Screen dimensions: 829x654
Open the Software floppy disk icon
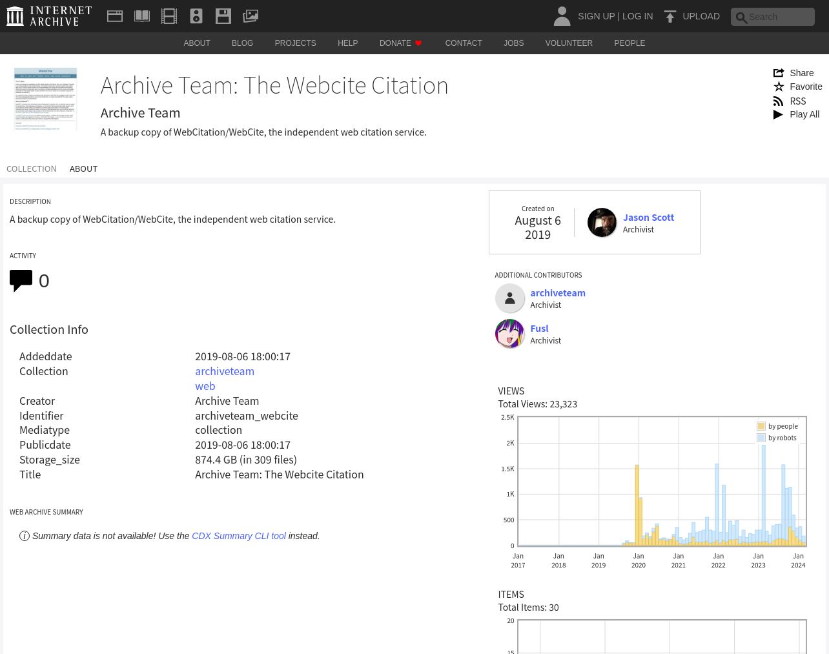[223, 16]
